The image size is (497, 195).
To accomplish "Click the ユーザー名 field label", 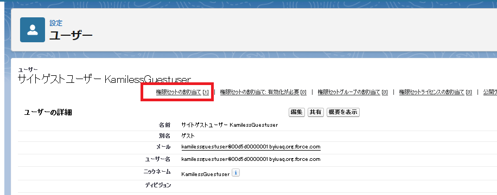I will (157, 159).
